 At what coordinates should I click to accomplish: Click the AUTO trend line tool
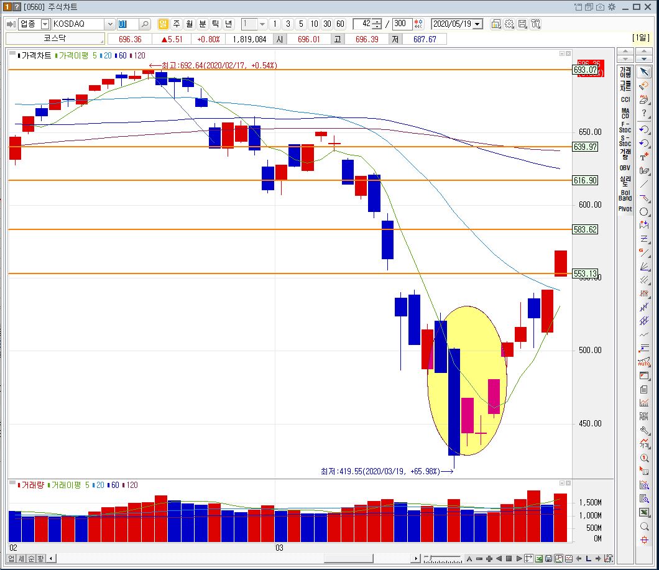(644, 362)
